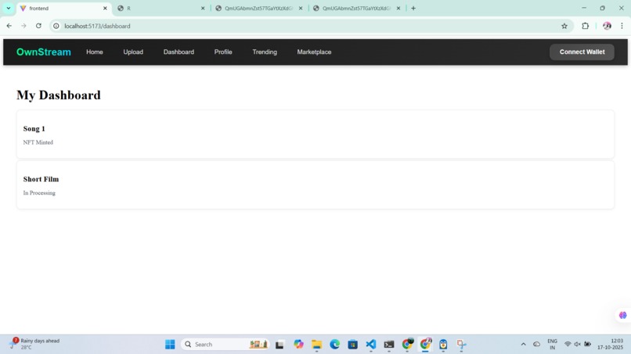Viewport: 631px width, 354px height.
Task: Open Visual Studio Code from the taskbar
Action: [x=371, y=345]
